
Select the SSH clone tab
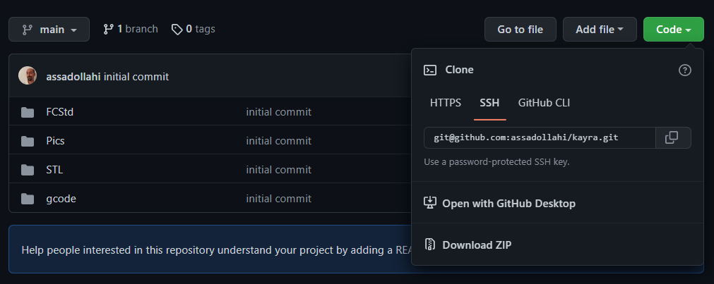[489, 103]
